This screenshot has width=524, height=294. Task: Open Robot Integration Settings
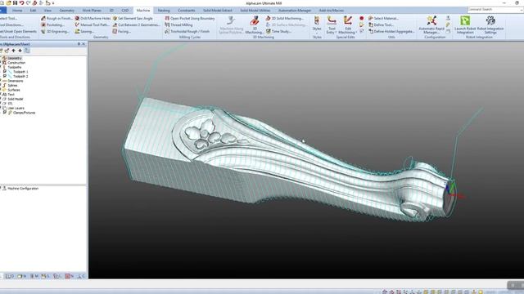tap(490, 25)
